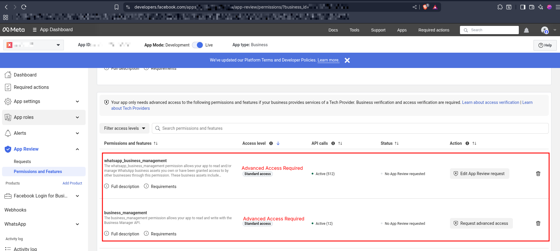Open the Add Product link
560x251 pixels.
tap(72, 183)
